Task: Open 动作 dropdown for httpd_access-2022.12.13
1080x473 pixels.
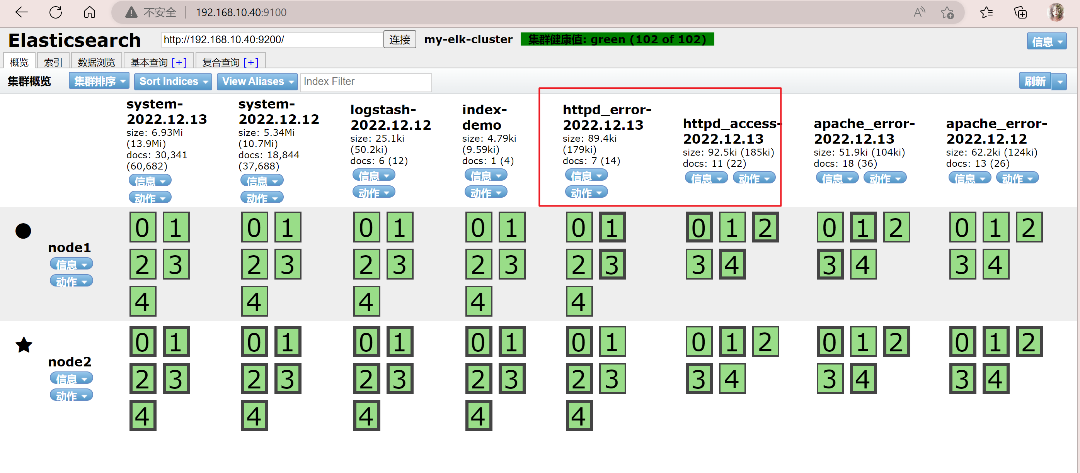Action: pos(754,178)
